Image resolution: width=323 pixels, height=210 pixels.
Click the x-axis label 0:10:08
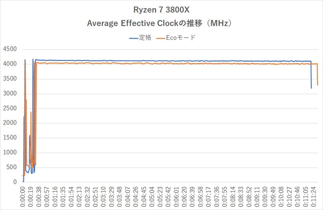(281, 197)
